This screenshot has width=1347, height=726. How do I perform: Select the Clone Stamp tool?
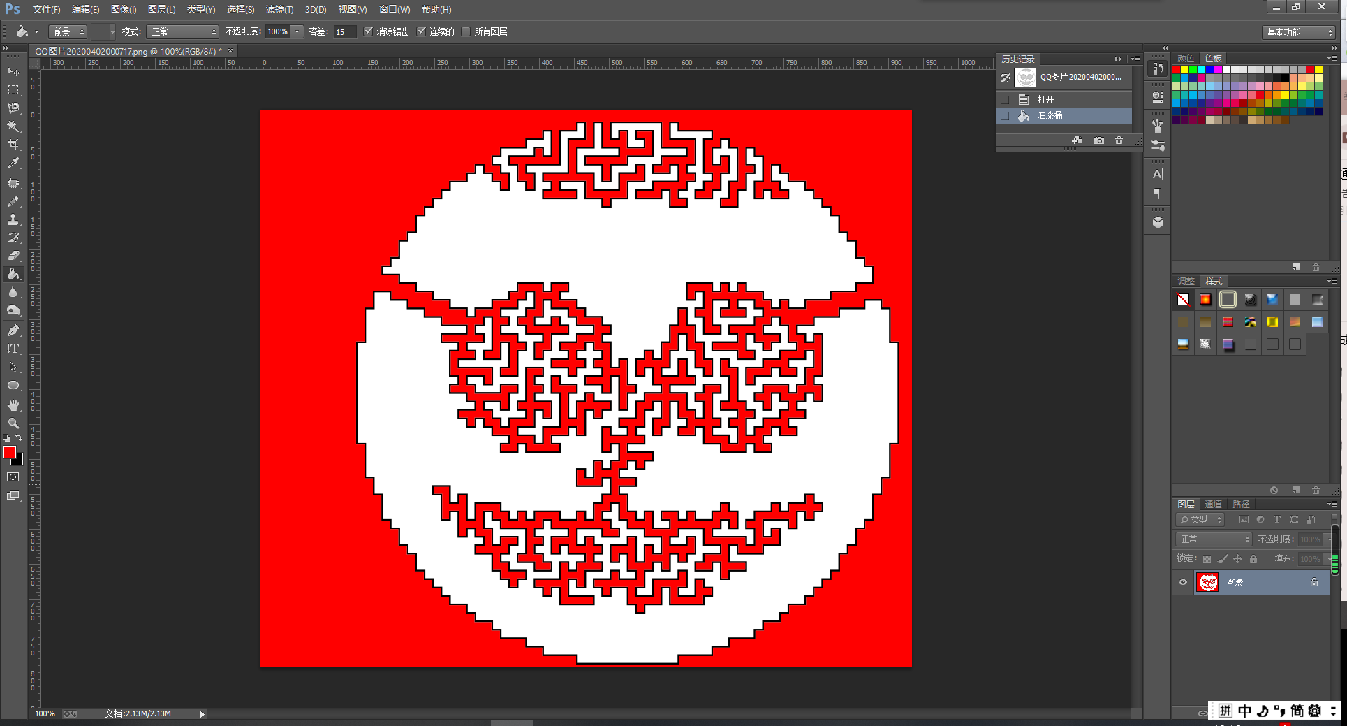point(13,219)
